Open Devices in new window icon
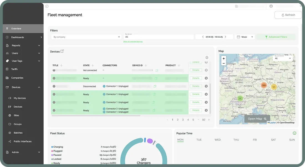305x167 pixels. [x=62, y=51]
